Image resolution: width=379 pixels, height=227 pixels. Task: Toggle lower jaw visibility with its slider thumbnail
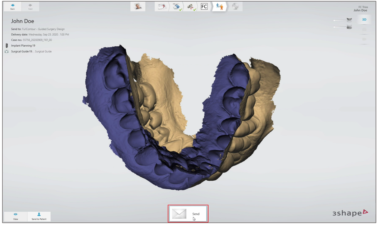click(x=349, y=27)
